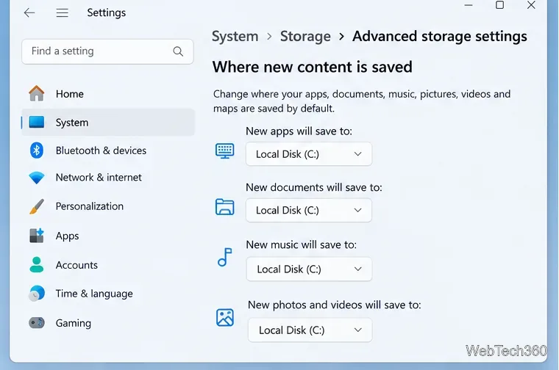Close the Settings window
This screenshot has height=370, width=559.
(x=531, y=5)
